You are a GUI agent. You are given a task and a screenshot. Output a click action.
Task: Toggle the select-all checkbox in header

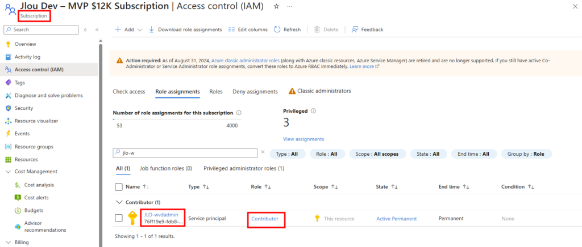point(119,186)
